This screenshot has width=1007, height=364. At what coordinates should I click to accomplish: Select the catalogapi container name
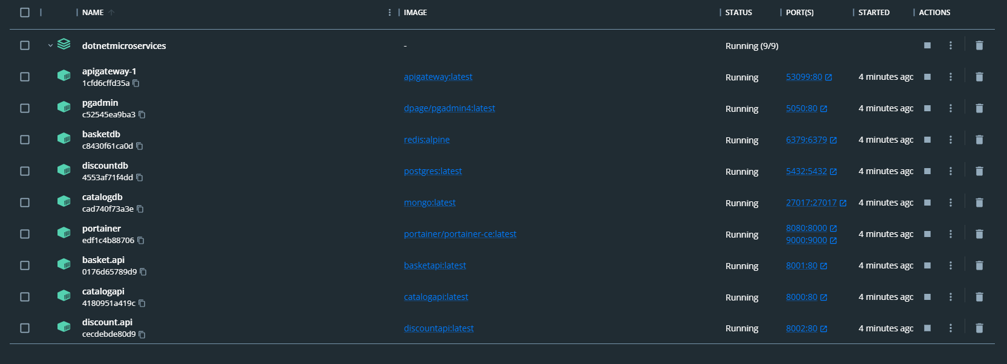coord(103,291)
